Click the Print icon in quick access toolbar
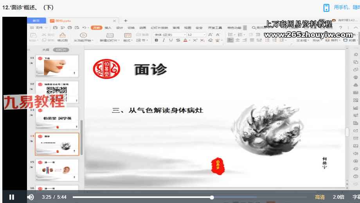This screenshot has width=360, height=203. (x=70, y=27)
